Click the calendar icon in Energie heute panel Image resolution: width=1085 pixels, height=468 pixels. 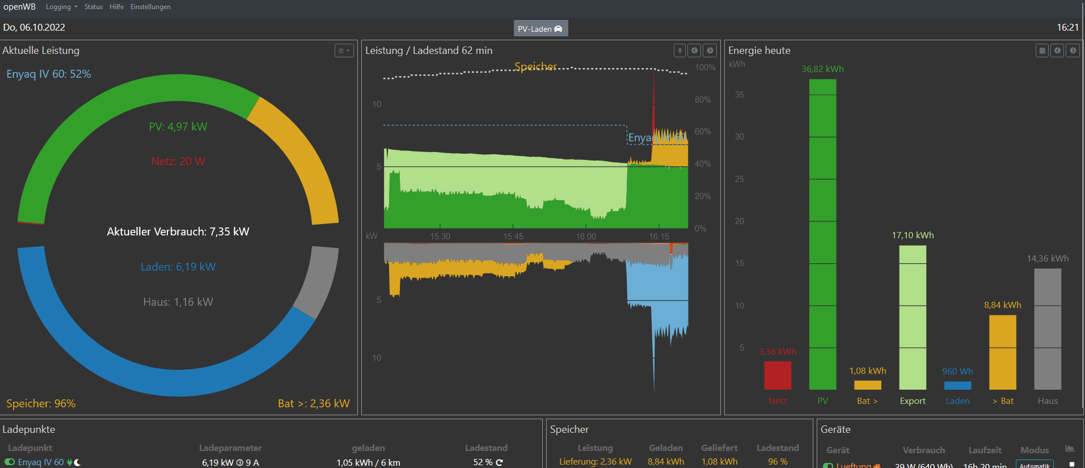(x=1042, y=50)
